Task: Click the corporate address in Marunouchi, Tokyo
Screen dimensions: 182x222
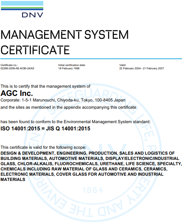Action: 63,100
